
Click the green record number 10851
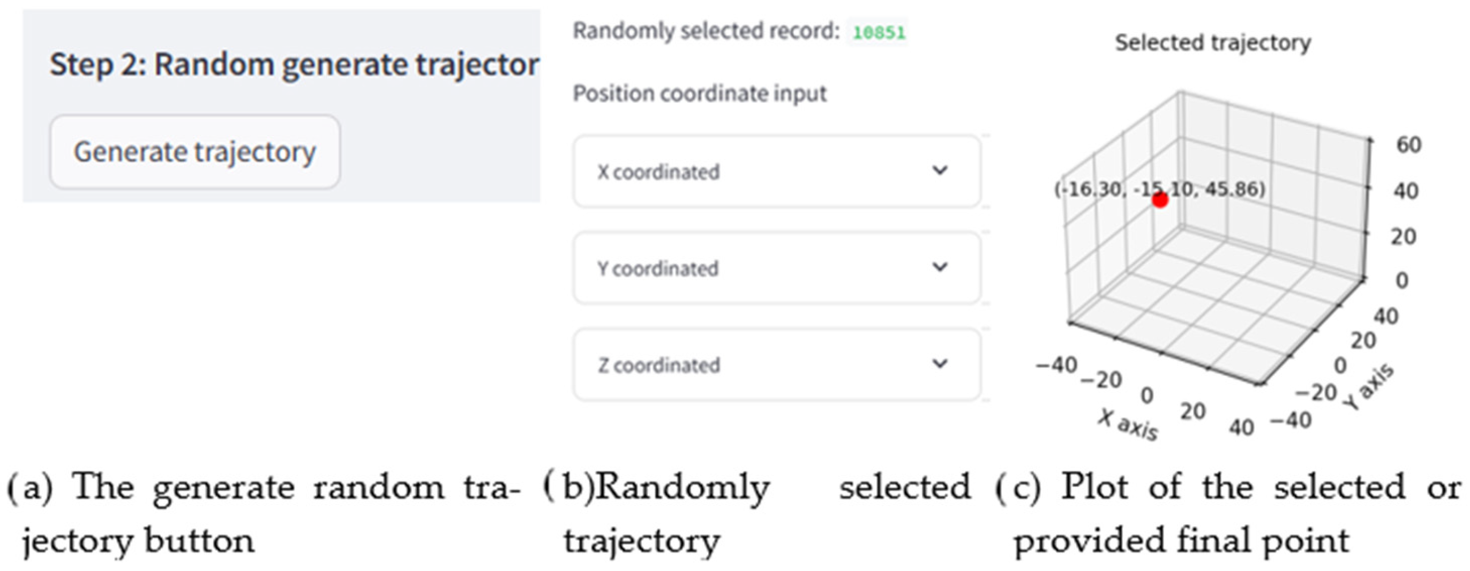(x=879, y=33)
